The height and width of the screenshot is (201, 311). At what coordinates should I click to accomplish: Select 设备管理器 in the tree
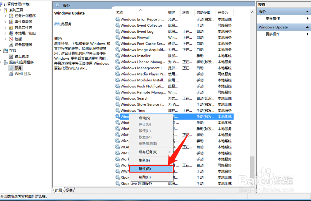tap(23, 45)
